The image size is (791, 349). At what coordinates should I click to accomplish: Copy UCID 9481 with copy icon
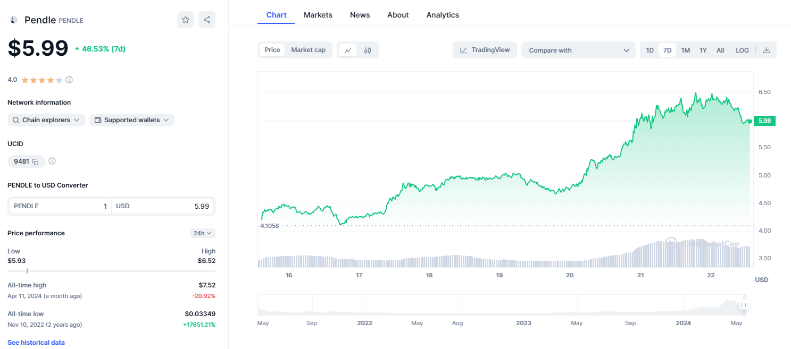pos(35,161)
